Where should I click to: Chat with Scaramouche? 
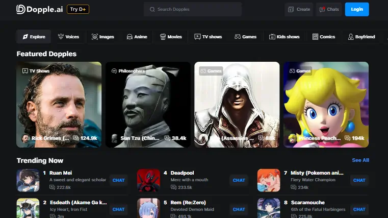click(x=359, y=209)
